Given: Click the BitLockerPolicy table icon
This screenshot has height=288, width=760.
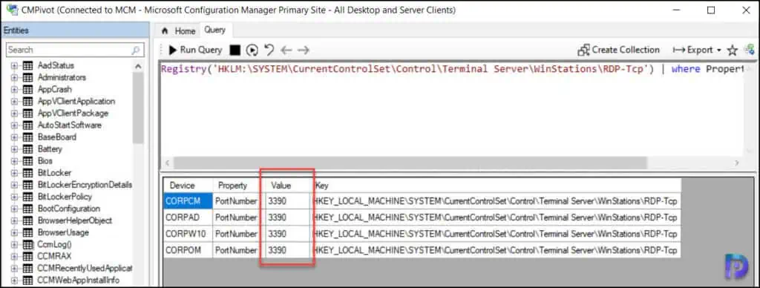Looking at the screenshot, I should 27,197.
